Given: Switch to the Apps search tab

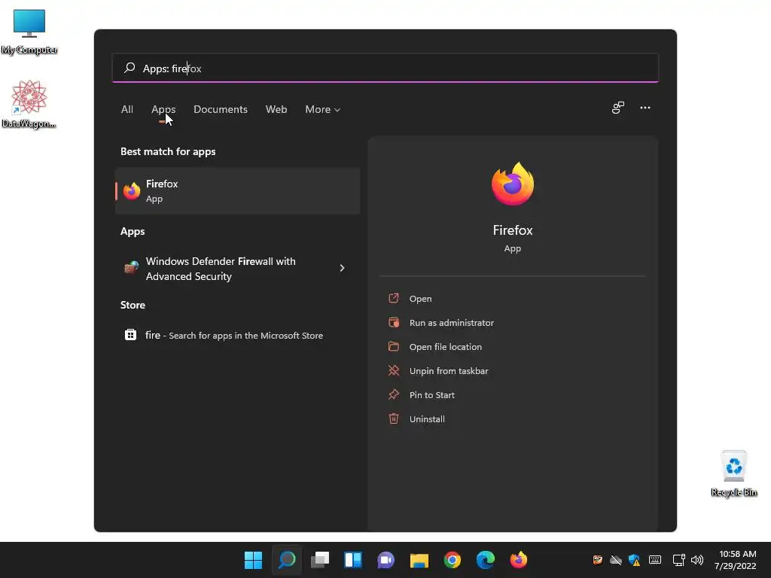Looking at the screenshot, I should pos(163,109).
